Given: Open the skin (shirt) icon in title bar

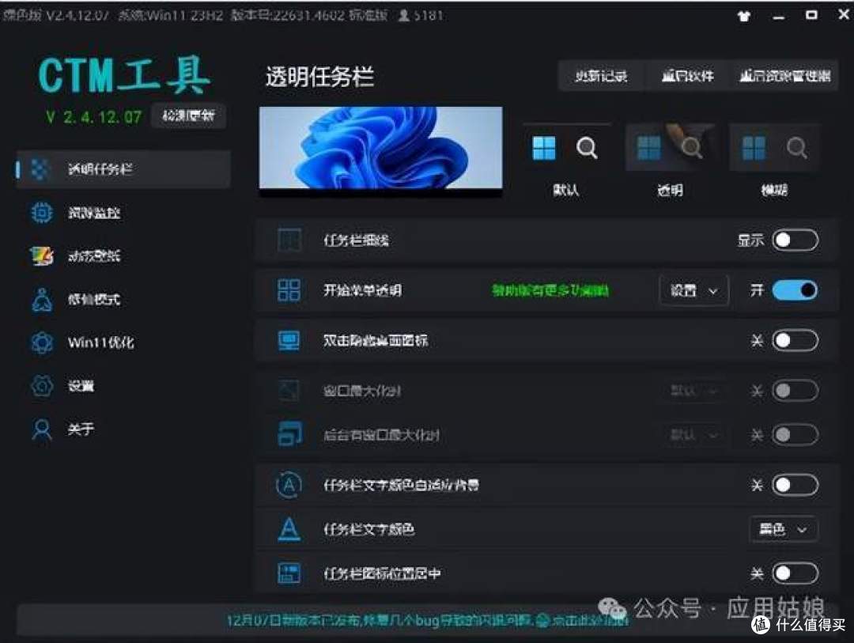Looking at the screenshot, I should click(743, 17).
